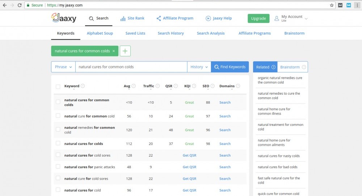Viewport: 362px width, 196px height.
Task: Open the Phrase dropdown
Action: tap(63, 67)
